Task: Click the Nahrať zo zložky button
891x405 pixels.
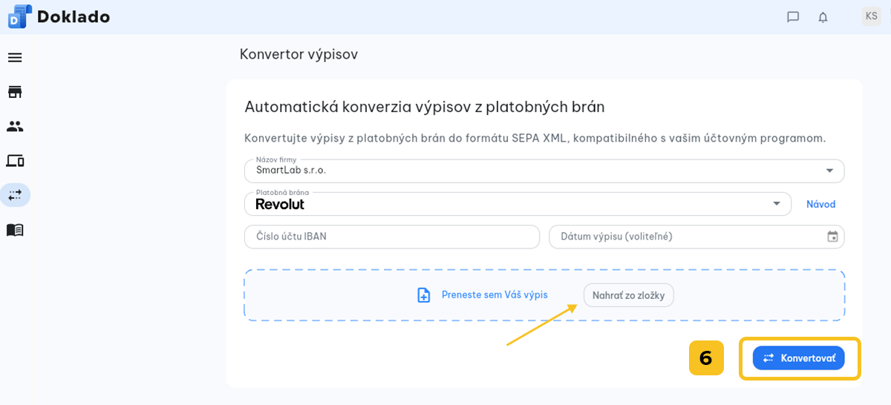Action: pyautogui.click(x=629, y=295)
